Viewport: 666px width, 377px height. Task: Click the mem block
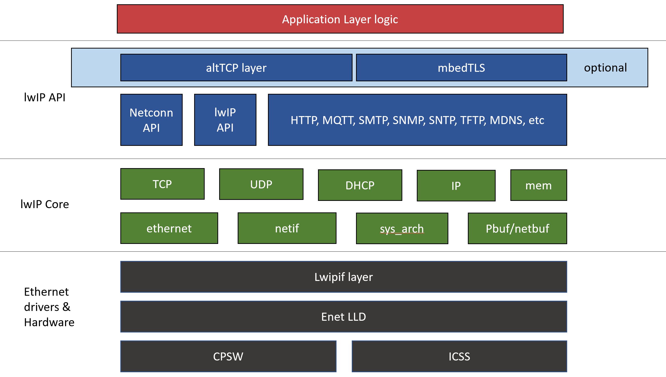pyautogui.click(x=538, y=185)
